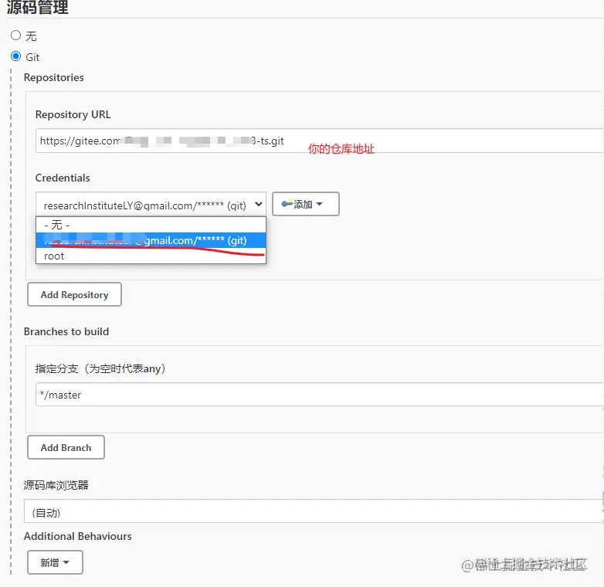The image size is (604, 587).
Task: Select the Git radio button
Action: [x=15, y=56]
